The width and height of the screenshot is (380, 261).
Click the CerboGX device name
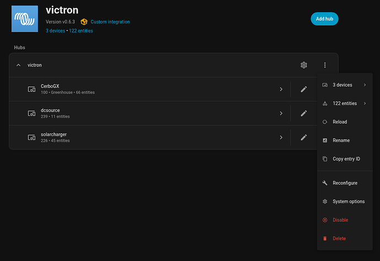point(50,86)
